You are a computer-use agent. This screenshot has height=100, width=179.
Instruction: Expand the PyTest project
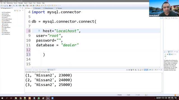[x=1, y=31]
